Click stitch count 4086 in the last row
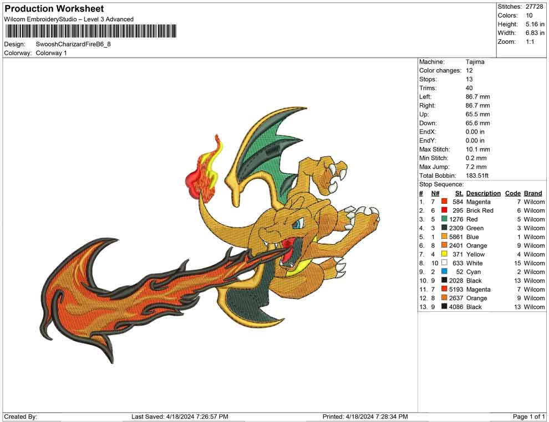 (456, 306)
